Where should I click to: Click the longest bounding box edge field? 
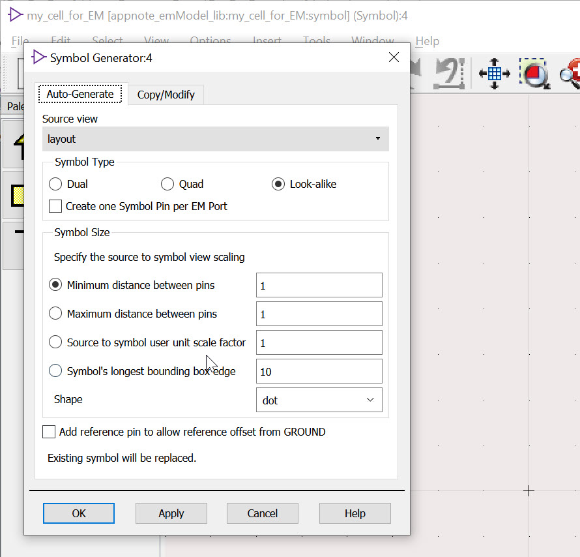(x=319, y=371)
